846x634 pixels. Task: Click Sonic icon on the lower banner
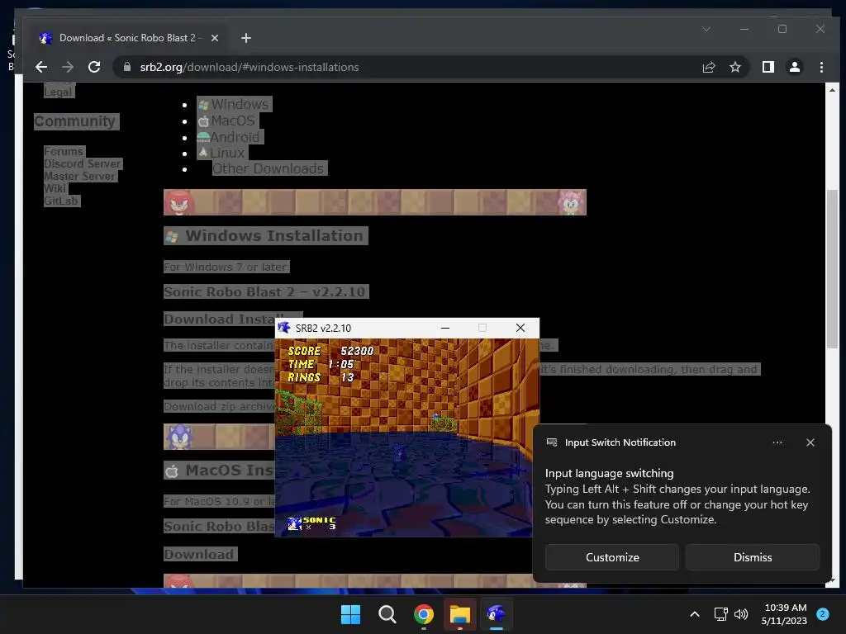coord(179,437)
